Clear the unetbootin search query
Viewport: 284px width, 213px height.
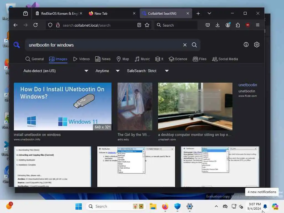point(185,45)
